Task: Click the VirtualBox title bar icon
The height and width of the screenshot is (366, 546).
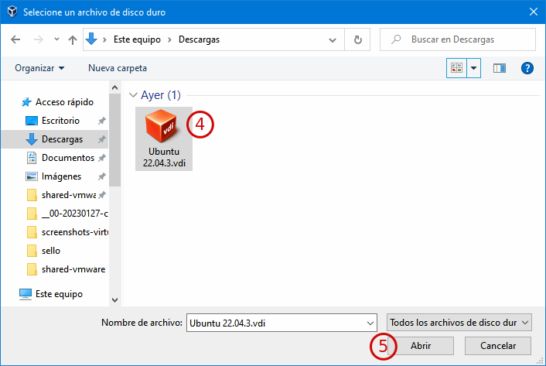Action: pyautogui.click(x=12, y=12)
